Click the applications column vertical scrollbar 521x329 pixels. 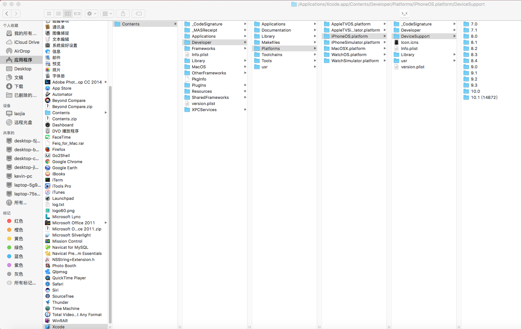point(110,204)
